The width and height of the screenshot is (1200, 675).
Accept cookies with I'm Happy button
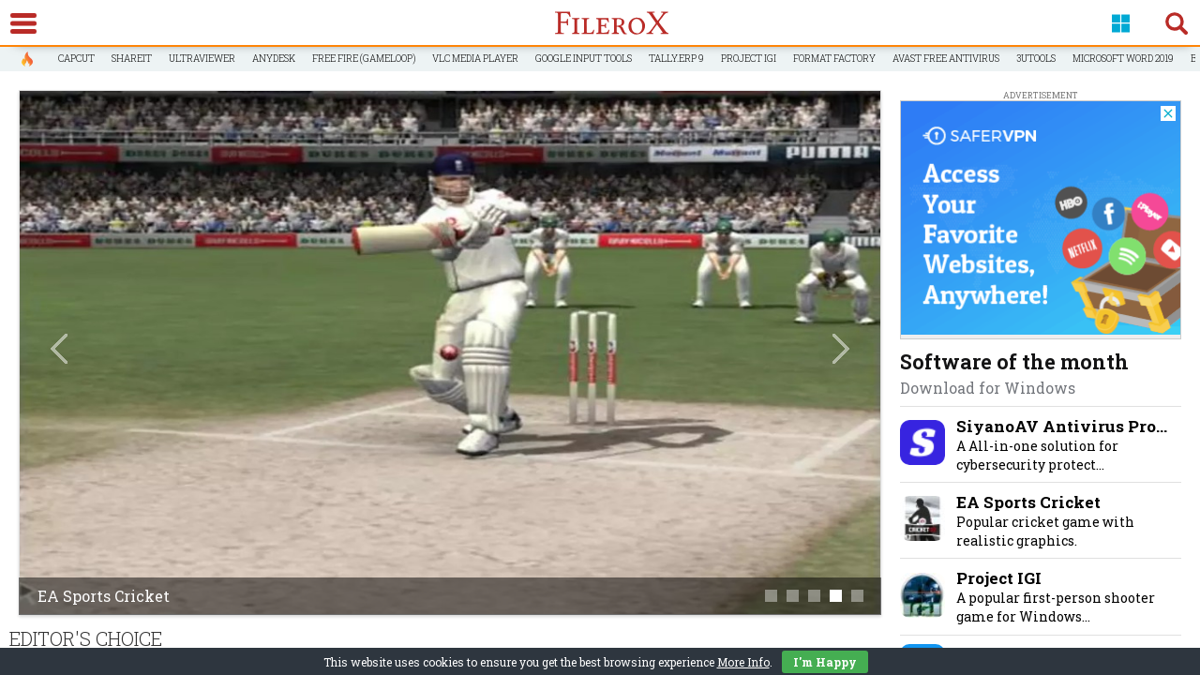[825, 662]
